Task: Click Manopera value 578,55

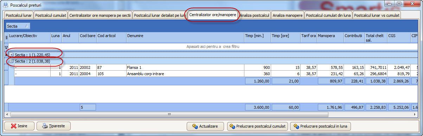Action: pos(331,67)
